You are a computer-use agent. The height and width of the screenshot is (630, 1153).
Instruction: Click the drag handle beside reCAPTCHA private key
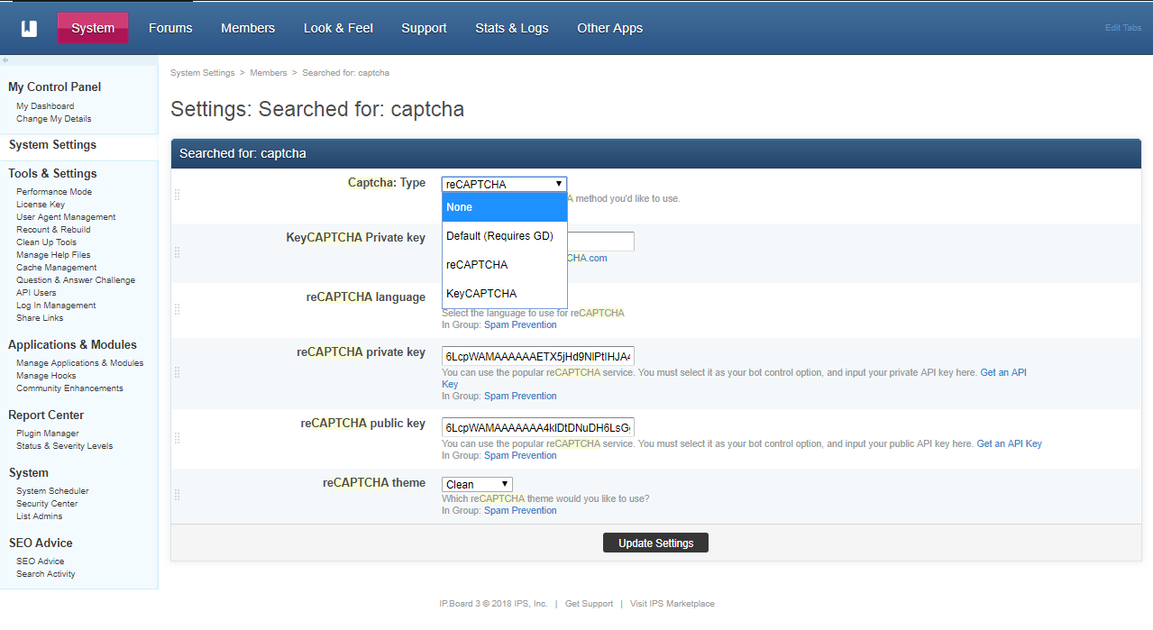point(177,372)
